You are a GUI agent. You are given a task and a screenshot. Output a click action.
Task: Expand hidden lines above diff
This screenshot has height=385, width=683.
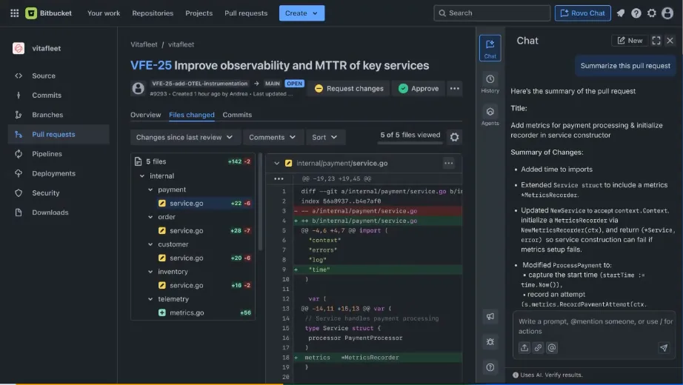(x=279, y=178)
